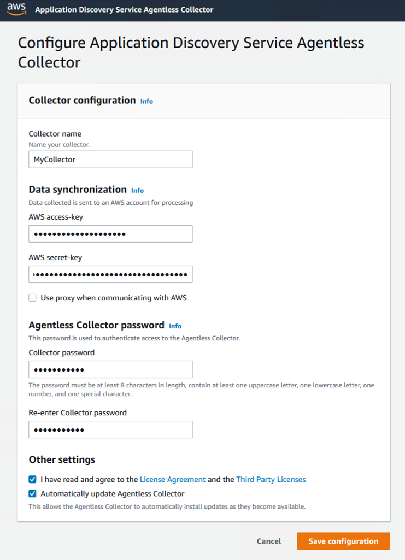Click the Save configuration button
Image resolution: width=405 pixels, height=560 pixels.
(343, 541)
